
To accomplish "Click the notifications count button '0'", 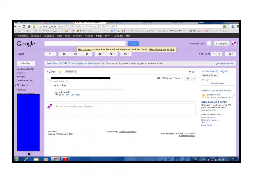I will (x=209, y=44).
